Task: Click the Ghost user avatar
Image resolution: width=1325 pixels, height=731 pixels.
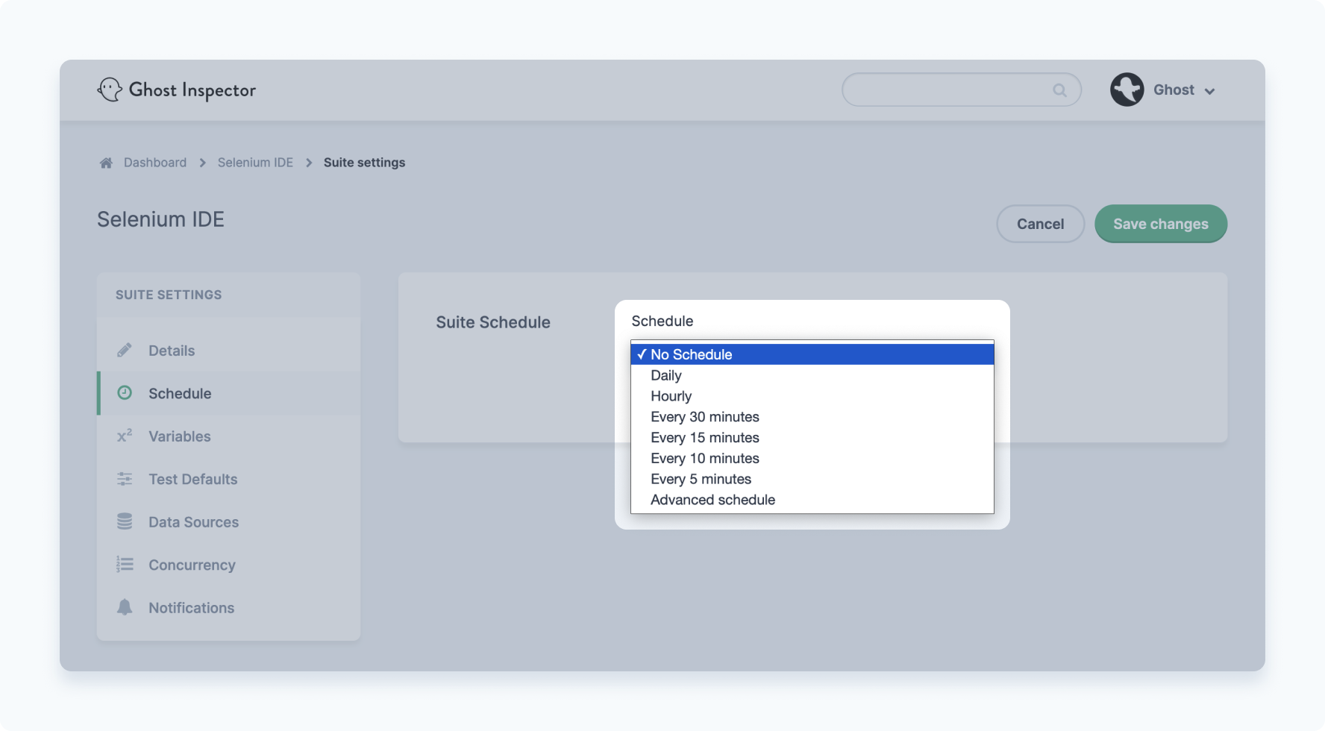Action: [x=1127, y=90]
